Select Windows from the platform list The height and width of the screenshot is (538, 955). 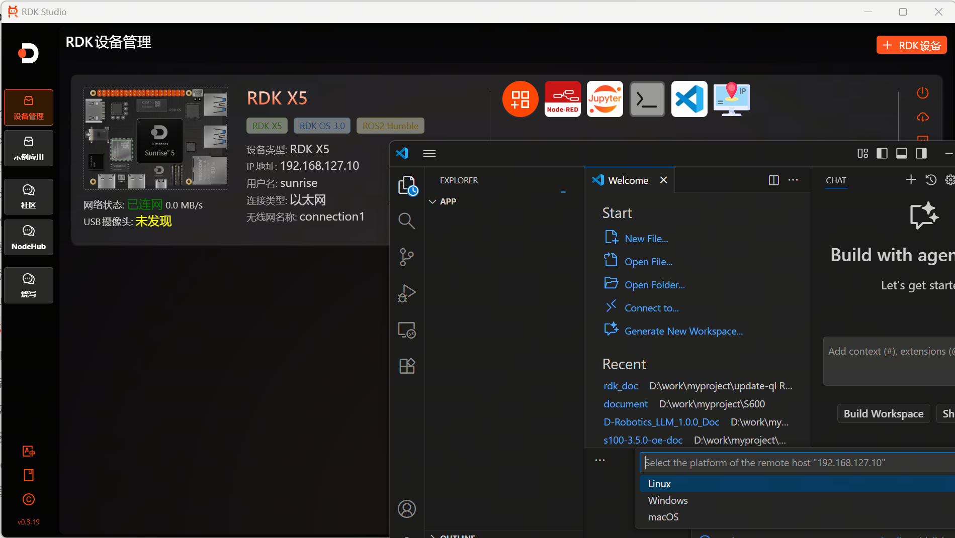tap(667, 500)
